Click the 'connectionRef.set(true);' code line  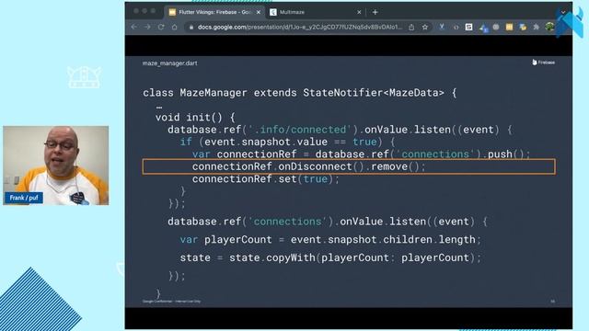pos(266,179)
